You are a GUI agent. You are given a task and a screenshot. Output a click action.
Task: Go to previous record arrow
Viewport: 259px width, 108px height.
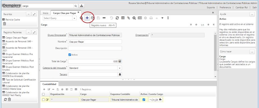point(196,25)
